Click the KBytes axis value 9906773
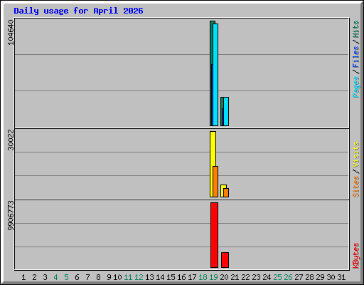Image resolution: width=364 pixels, height=285 pixels. coord(11,216)
